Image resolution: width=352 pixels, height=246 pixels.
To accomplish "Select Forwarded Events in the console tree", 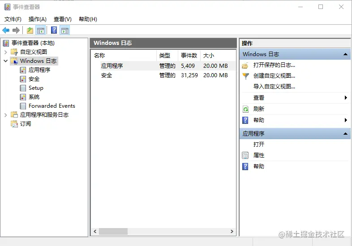I will tap(52, 106).
